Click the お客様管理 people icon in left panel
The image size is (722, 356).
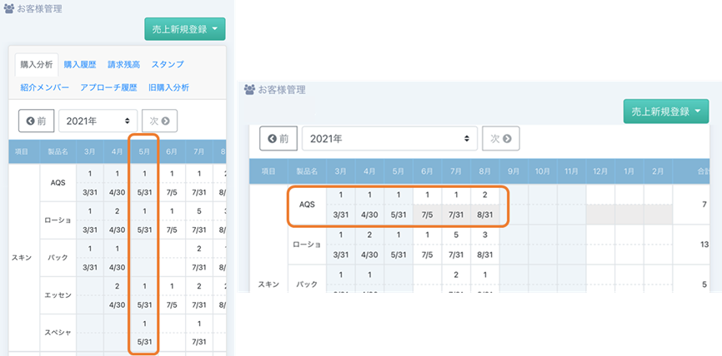click(9, 9)
